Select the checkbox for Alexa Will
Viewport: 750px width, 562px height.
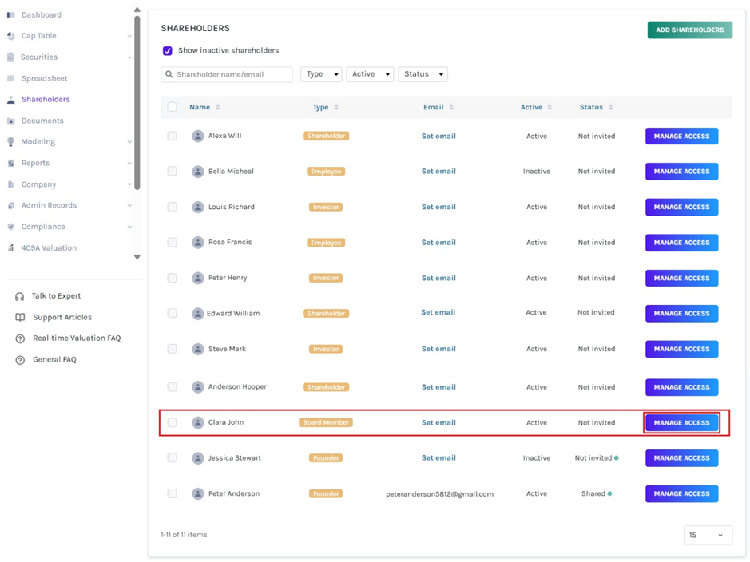[x=173, y=137]
